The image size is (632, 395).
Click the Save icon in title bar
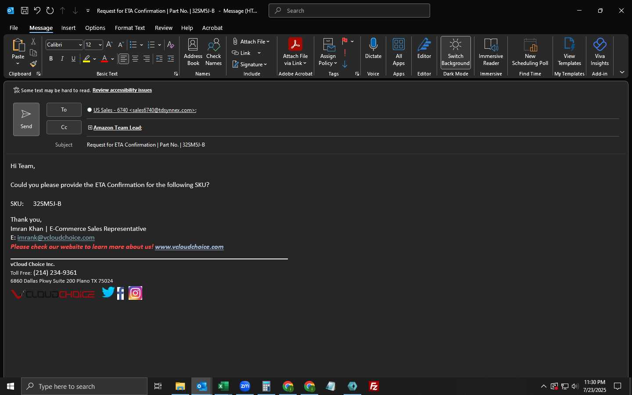(x=25, y=11)
